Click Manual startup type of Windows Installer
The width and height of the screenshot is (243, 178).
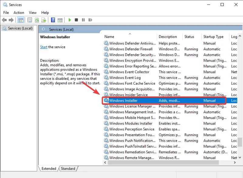210,100
